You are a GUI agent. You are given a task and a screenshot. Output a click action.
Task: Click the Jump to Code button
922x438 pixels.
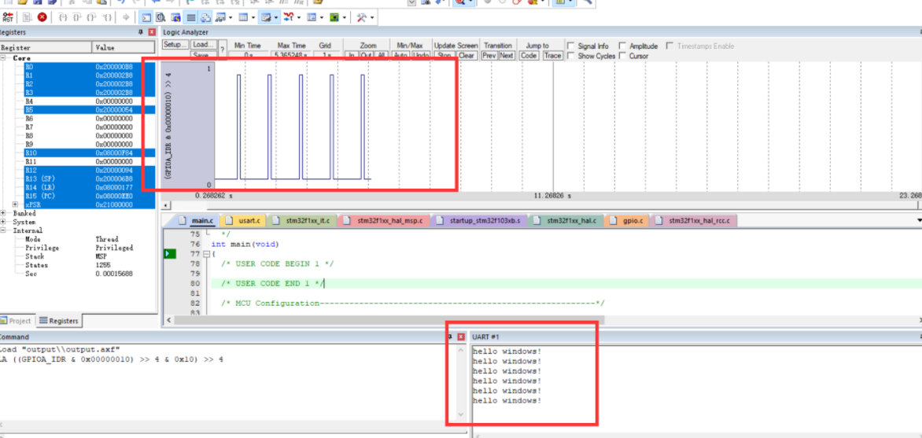[529, 55]
